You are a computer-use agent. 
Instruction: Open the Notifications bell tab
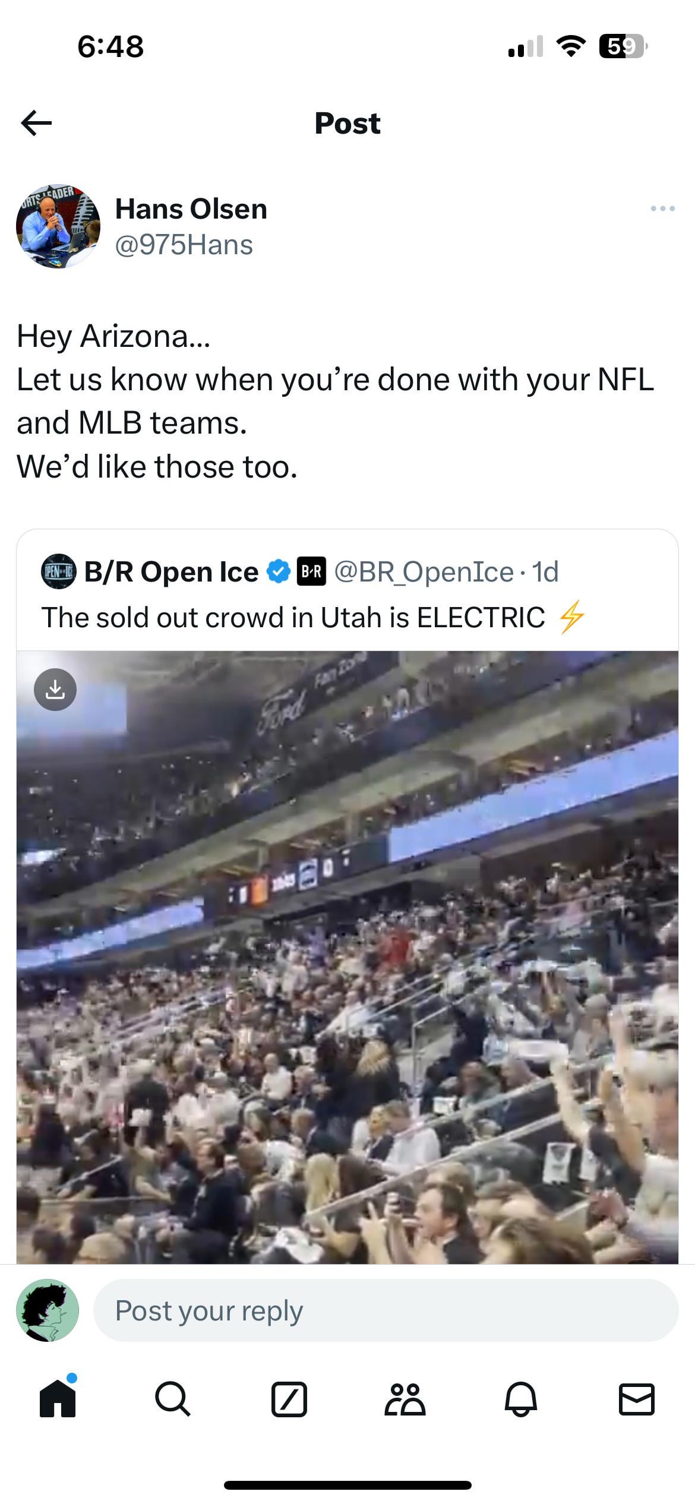pyautogui.click(x=521, y=1399)
